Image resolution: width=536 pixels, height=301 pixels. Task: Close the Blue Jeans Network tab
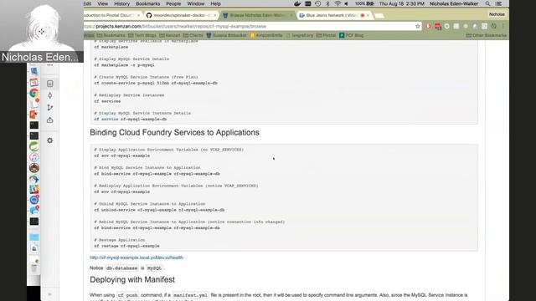[368, 15]
